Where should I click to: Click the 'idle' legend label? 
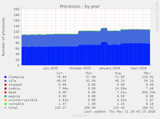coord(12,81)
